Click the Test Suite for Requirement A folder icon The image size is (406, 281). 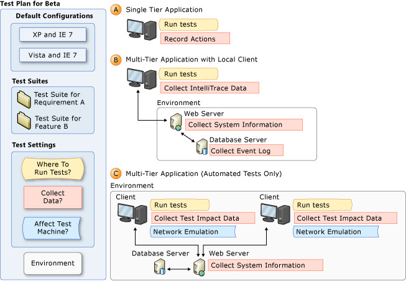24,98
